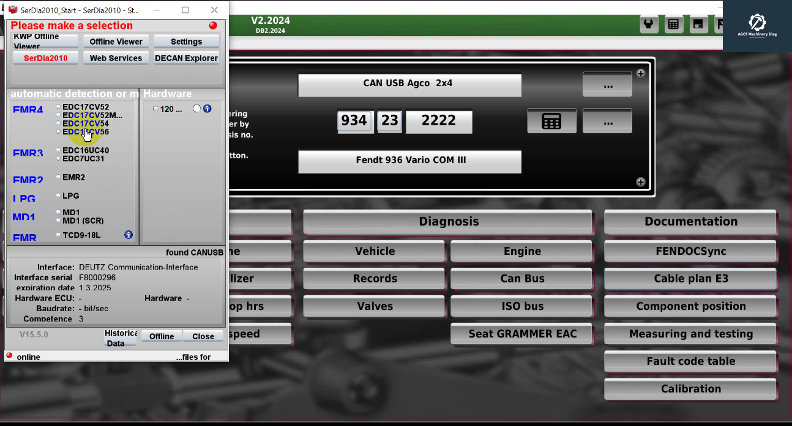This screenshot has height=426, width=792.
Task: Click the red status indicator next to online
Action: pyautogui.click(x=8, y=355)
